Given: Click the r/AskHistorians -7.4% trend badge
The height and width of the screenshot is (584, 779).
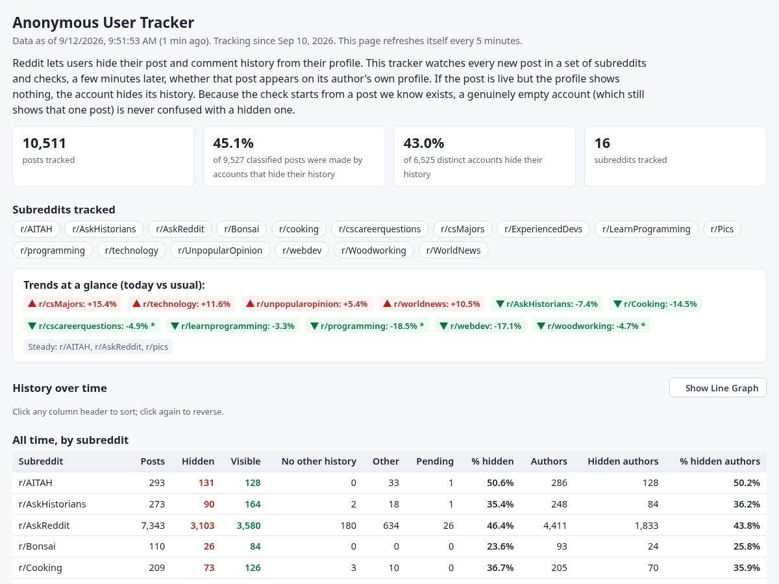Looking at the screenshot, I should tap(547, 304).
